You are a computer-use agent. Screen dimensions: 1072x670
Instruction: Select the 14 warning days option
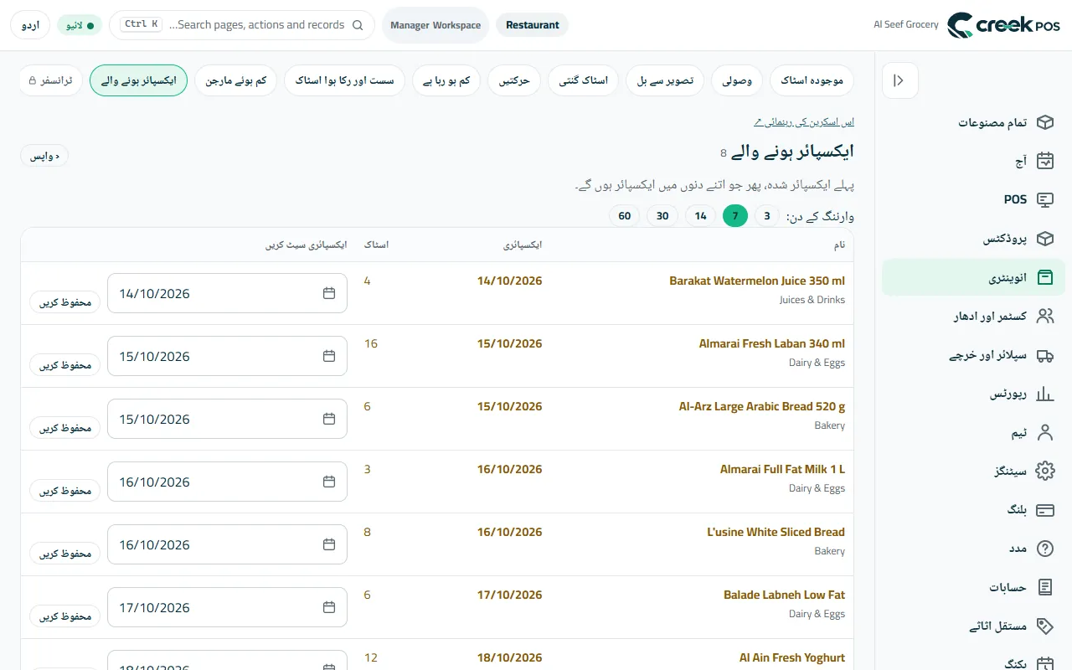tap(701, 216)
